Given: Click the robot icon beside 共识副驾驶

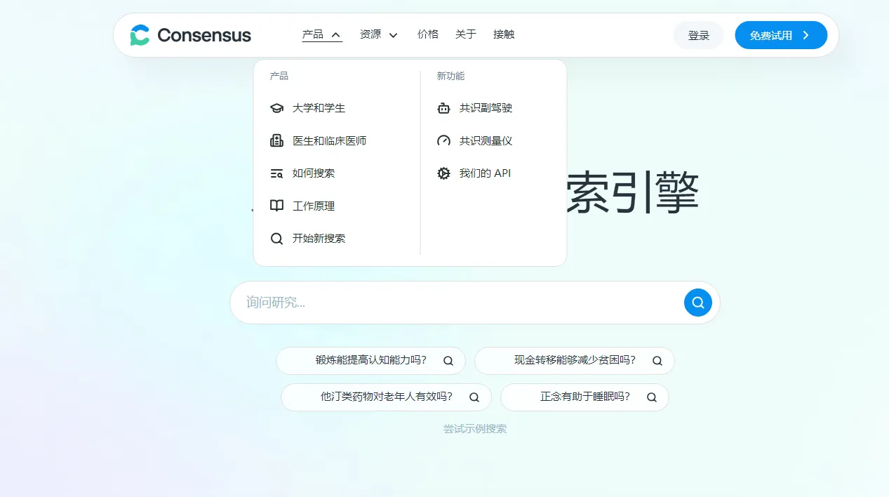Looking at the screenshot, I should (x=443, y=108).
